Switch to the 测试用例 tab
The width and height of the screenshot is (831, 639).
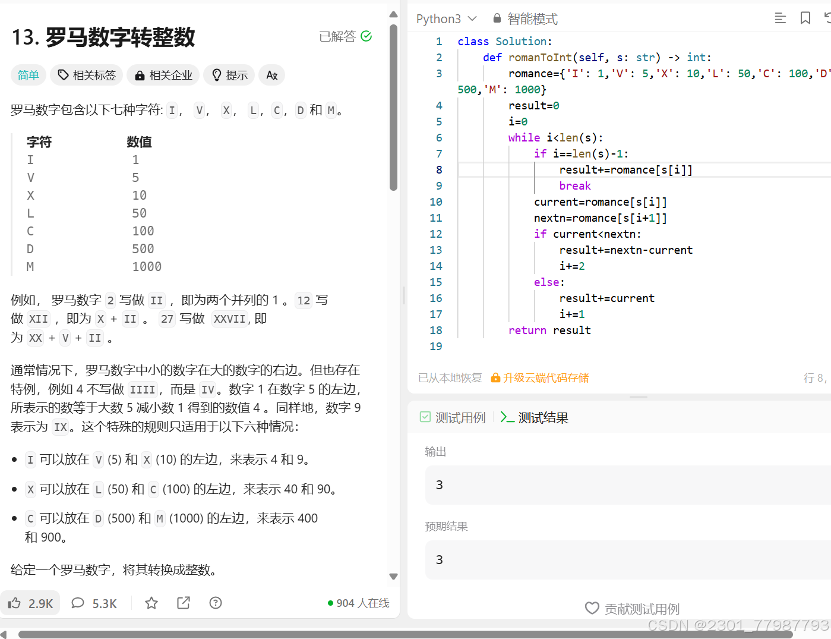(460, 417)
